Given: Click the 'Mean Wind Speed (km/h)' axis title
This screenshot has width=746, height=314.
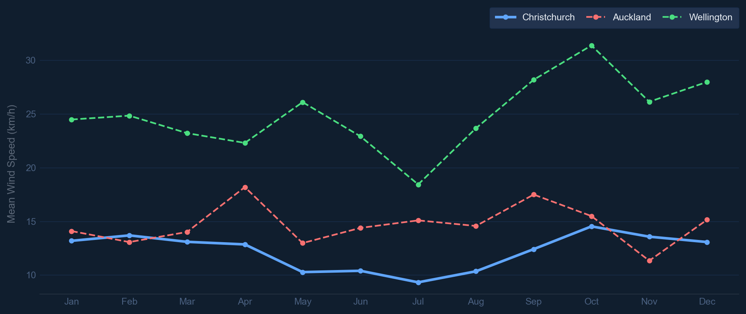Looking at the screenshot, I should click(11, 164).
